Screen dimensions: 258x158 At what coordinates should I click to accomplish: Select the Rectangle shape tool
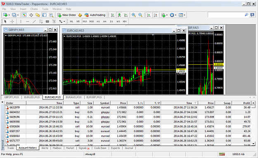47,21
